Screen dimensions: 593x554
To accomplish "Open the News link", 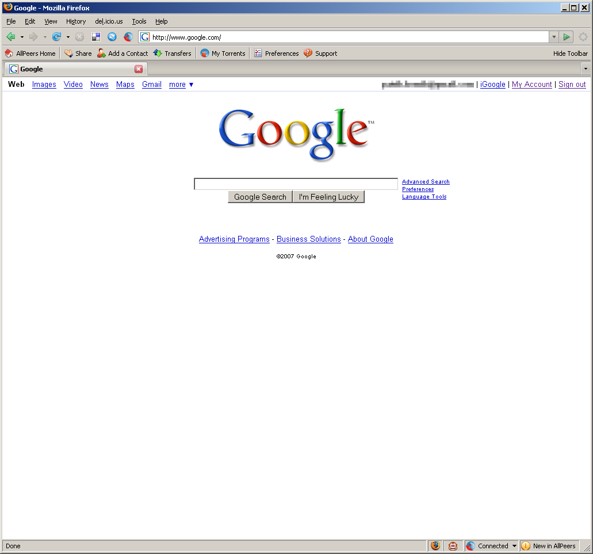I will [100, 85].
